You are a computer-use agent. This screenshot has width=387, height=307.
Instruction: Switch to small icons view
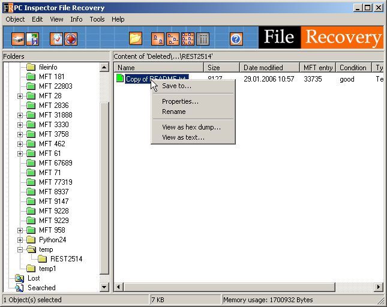point(173,39)
